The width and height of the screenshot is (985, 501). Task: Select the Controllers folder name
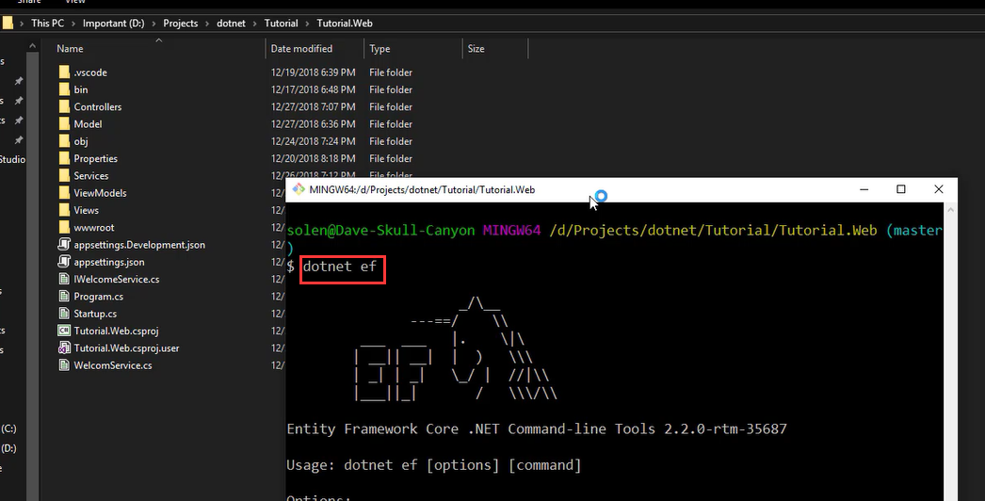tap(97, 106)
